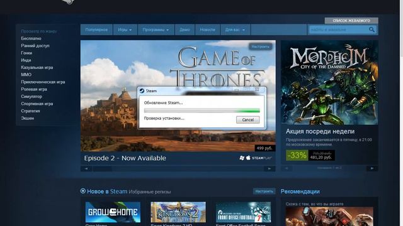The image size is (403, 226).
Task: Open the Демо tab
Action: tap(184, 30)
